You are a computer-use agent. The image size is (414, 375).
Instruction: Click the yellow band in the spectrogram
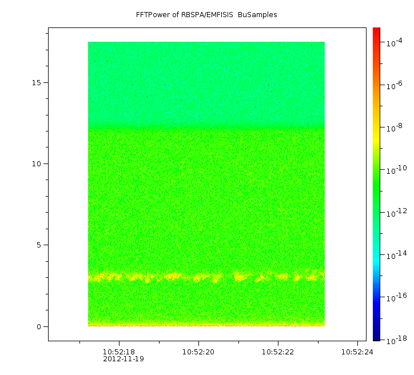[172, 277]
